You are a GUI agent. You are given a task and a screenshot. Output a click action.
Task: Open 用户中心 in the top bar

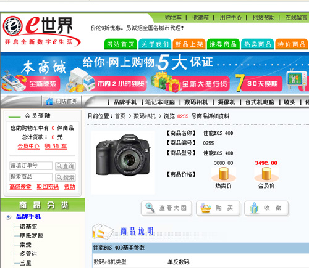pos(231,18)
